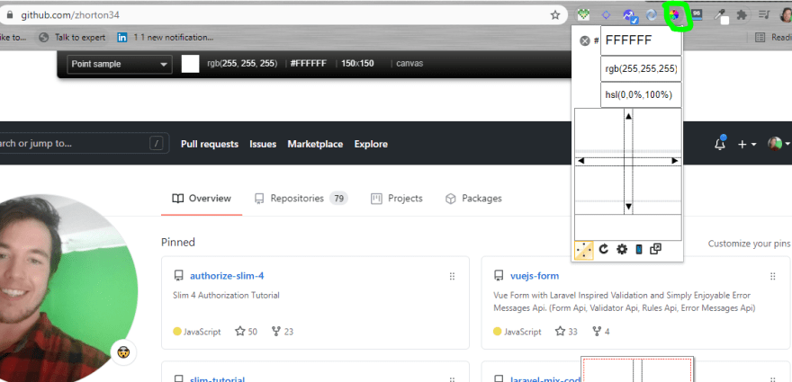Click the blue diamond extension icon
Image resolution: width=792 pixels, height=382 pixels.
607,15
